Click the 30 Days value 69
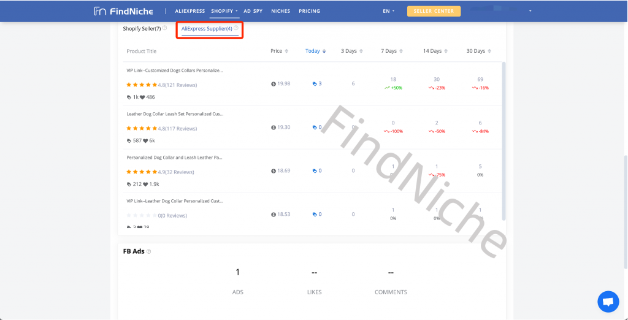The width and height of the screenshot is (628, 320). point(480,79)
